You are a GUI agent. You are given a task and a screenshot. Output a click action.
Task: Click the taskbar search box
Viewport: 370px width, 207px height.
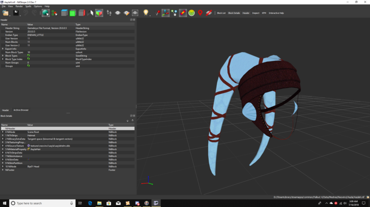click(x=42, y=203)
